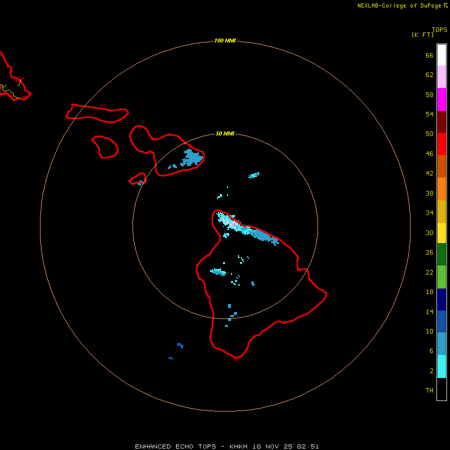Viewport: 450px width, 450px height.
Task: Click the legend value 30
Action: coord(429,232)
